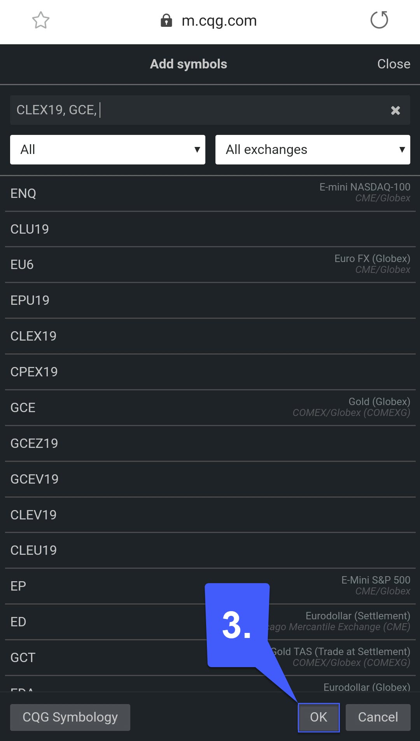Image resolution: width=420 pixels, height=741 pixels.
Task: Select GCEZ19 from the symbol list
Action: [x=210, y=444]
